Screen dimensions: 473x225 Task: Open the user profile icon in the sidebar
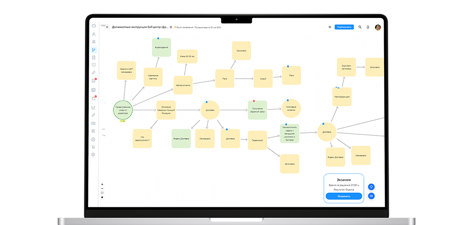[x=93, y=34]
